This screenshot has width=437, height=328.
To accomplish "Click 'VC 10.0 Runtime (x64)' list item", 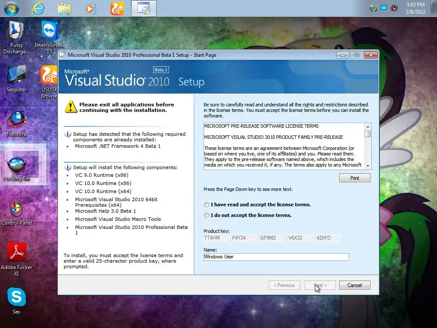I will [x=103, y=191].
